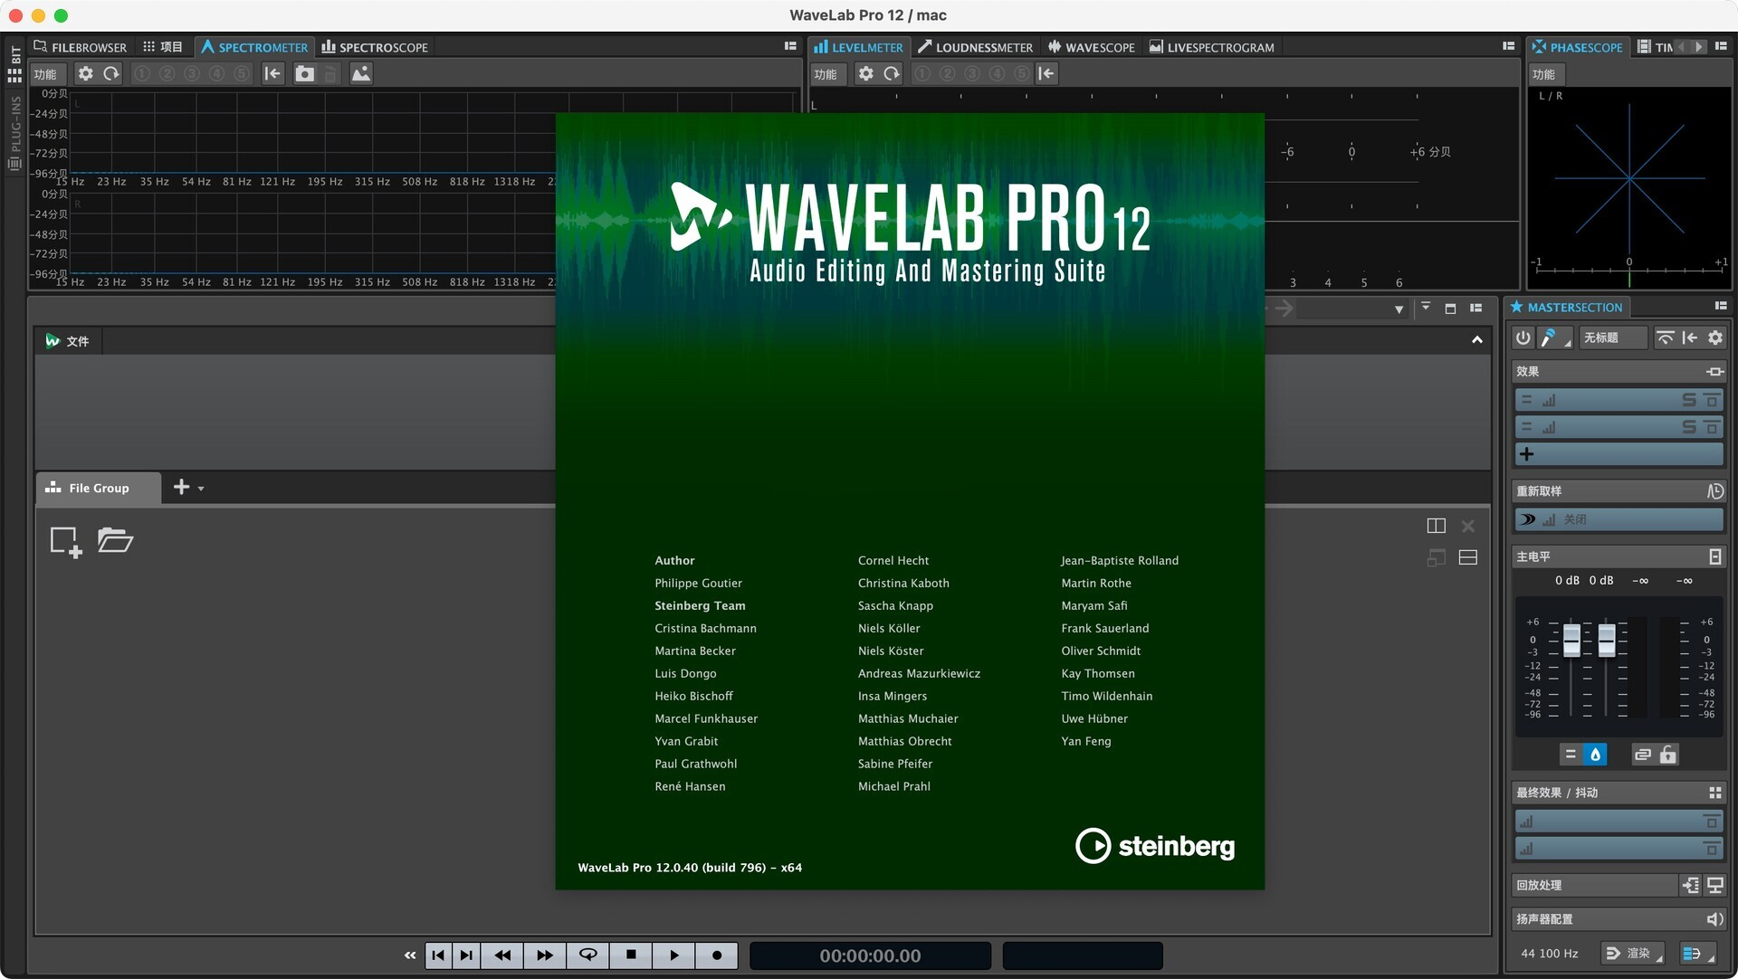Take a Spectrometer snapshot with the camera icon

(x=305, y=74)
